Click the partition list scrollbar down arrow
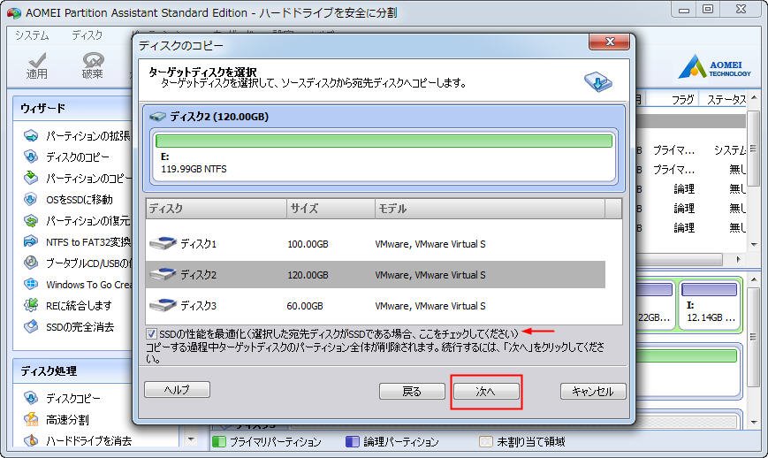 click(x=754, y=243)
